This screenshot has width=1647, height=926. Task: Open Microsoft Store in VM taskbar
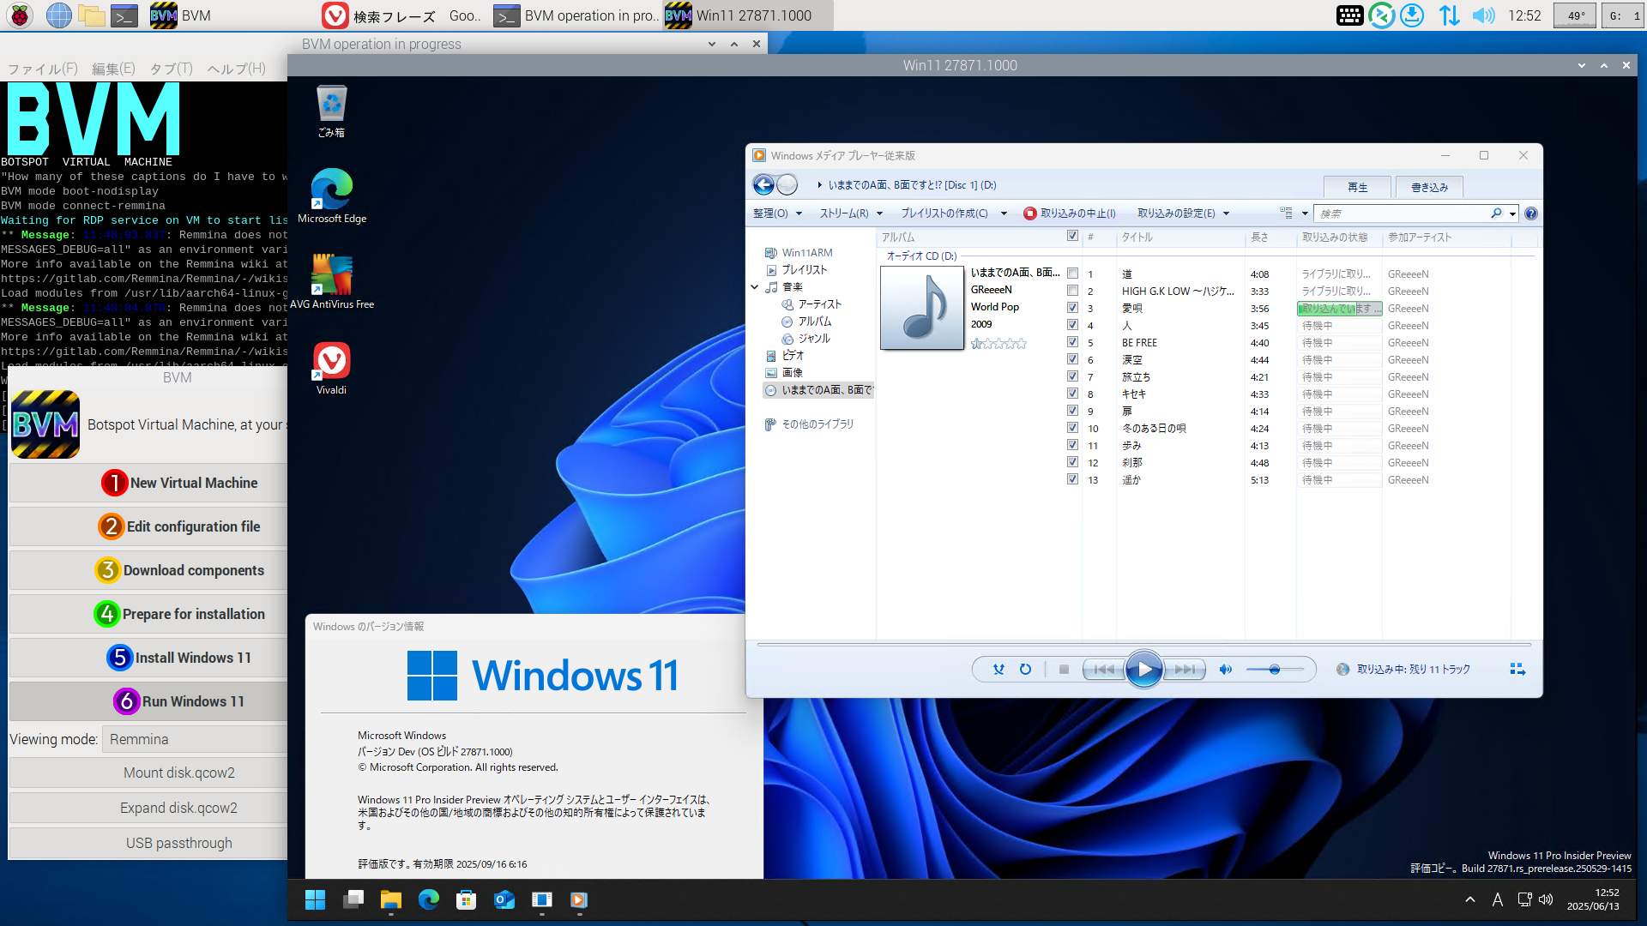coord(467,899)
